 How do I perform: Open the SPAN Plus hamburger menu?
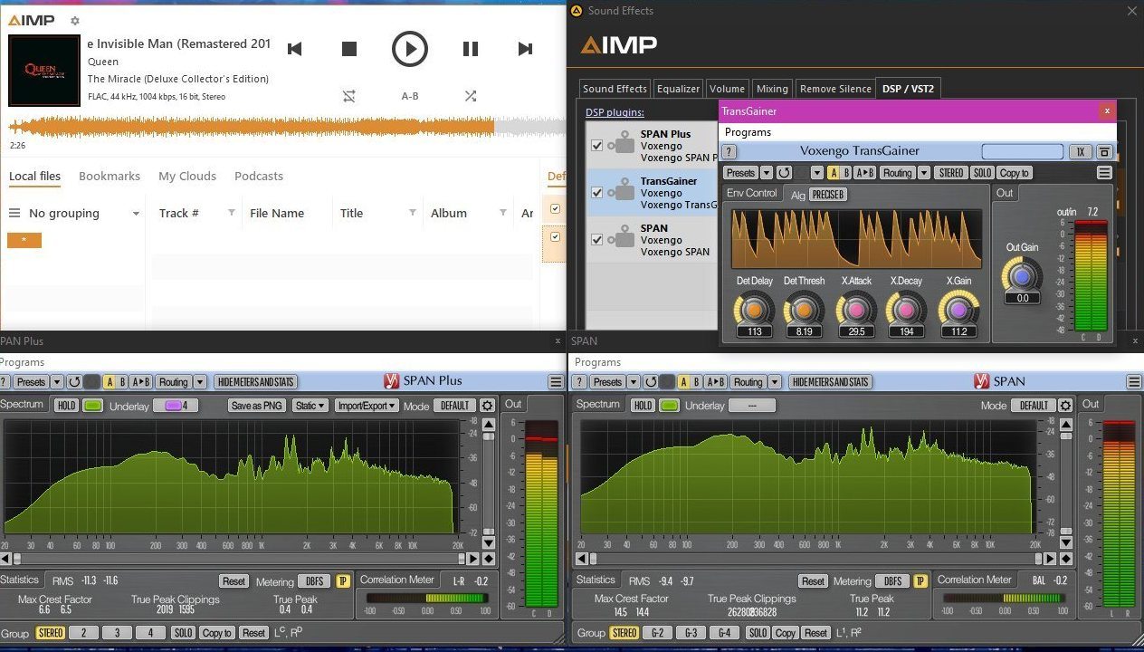pyautogui.click(x=555, y=382)
